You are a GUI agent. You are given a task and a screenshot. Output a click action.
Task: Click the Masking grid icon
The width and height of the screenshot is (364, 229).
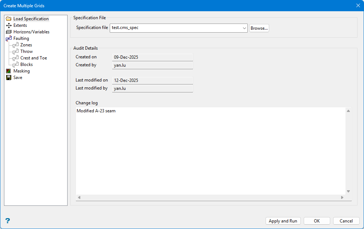9,71
